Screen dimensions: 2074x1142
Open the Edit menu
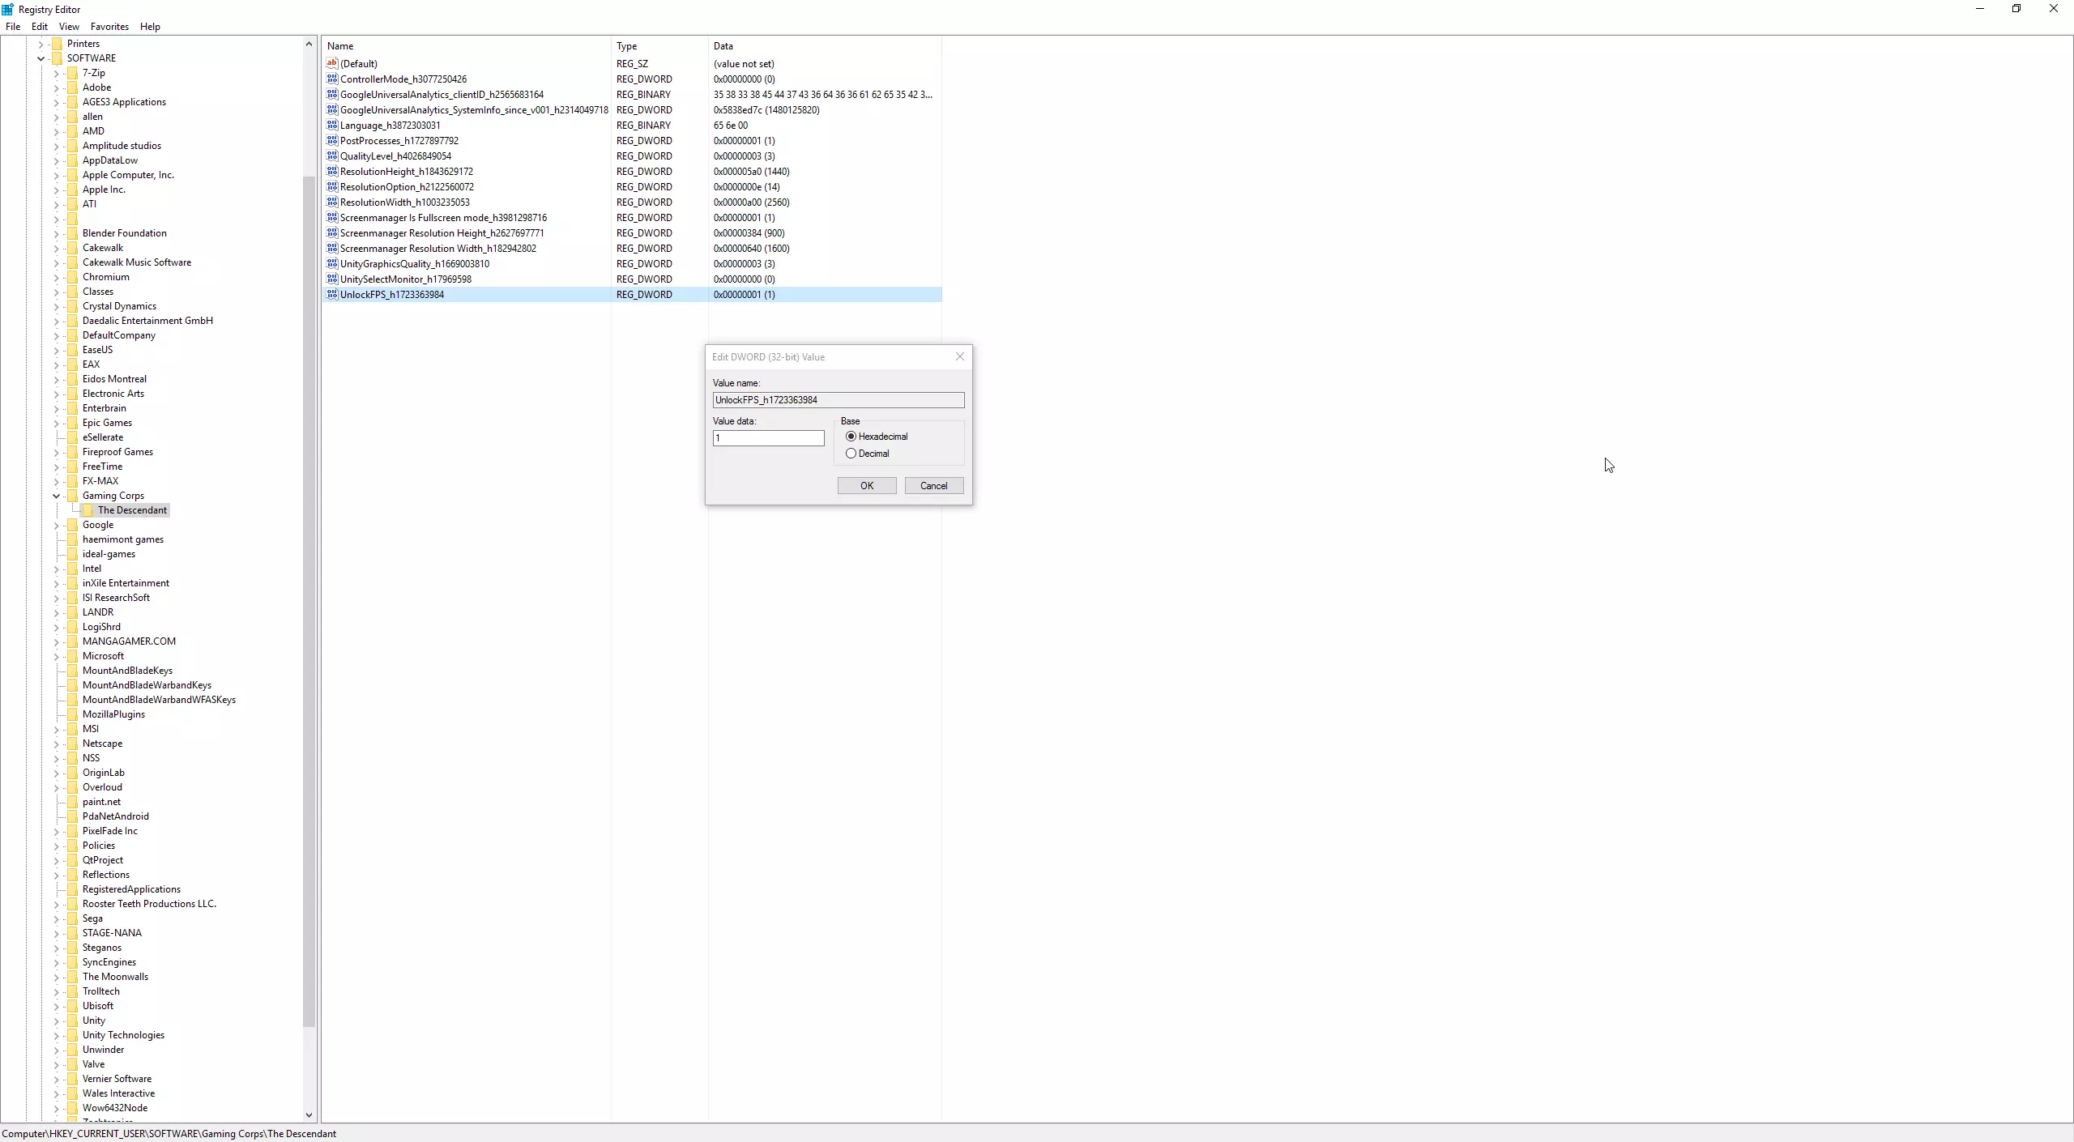point(39,27)
